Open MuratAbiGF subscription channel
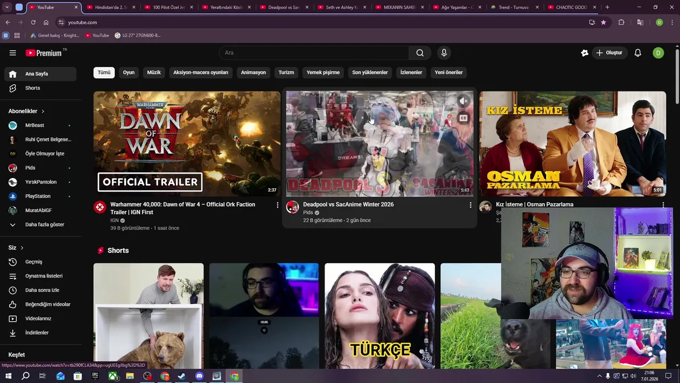This screenshot has height=383, width=680. coord(40,210)
